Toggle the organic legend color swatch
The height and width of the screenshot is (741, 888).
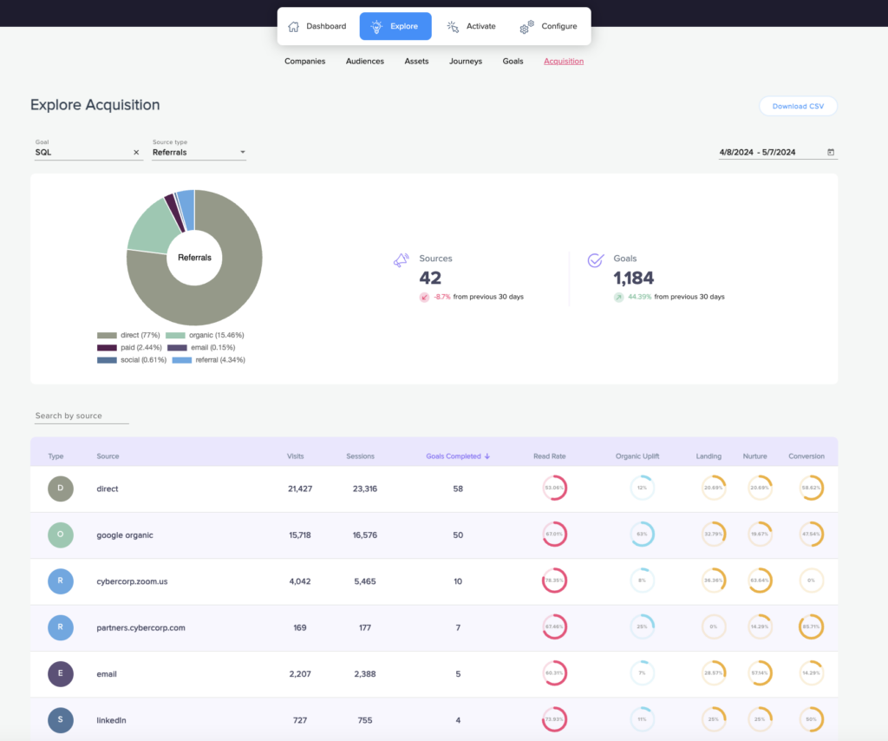[x=175, y=336]
